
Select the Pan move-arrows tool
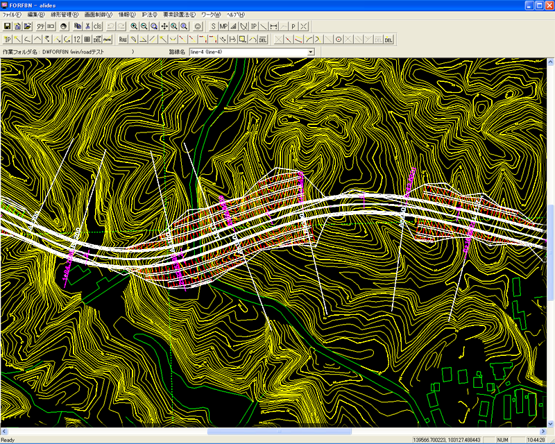click(164, 26)
